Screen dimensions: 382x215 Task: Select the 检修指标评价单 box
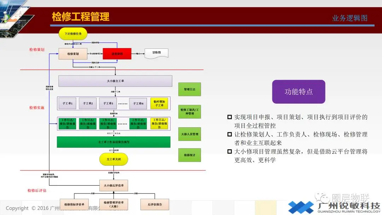click(74, 204)
